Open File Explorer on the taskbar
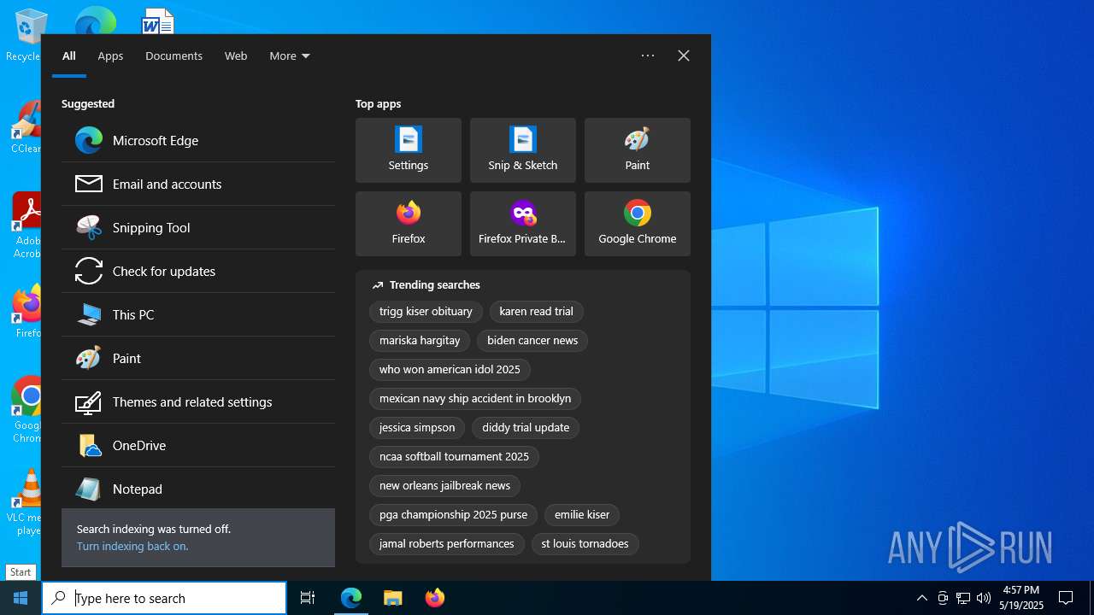 pos(392,598)
